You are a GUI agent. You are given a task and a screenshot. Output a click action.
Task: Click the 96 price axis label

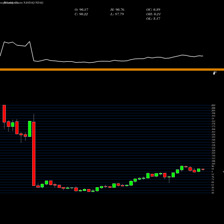point(213,166)
